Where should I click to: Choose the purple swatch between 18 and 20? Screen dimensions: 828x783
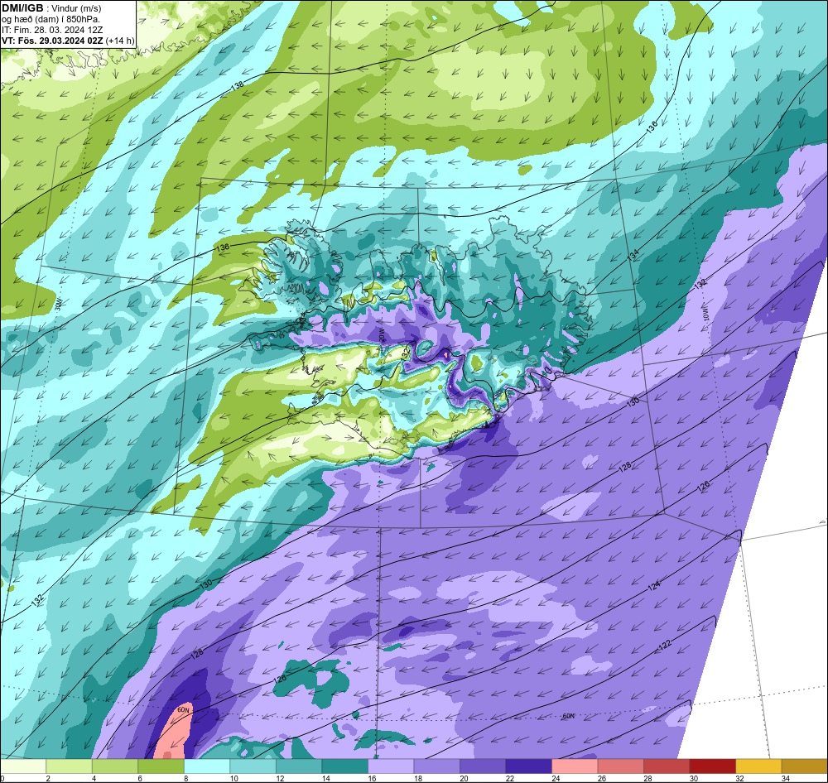(x=436, y=766)
